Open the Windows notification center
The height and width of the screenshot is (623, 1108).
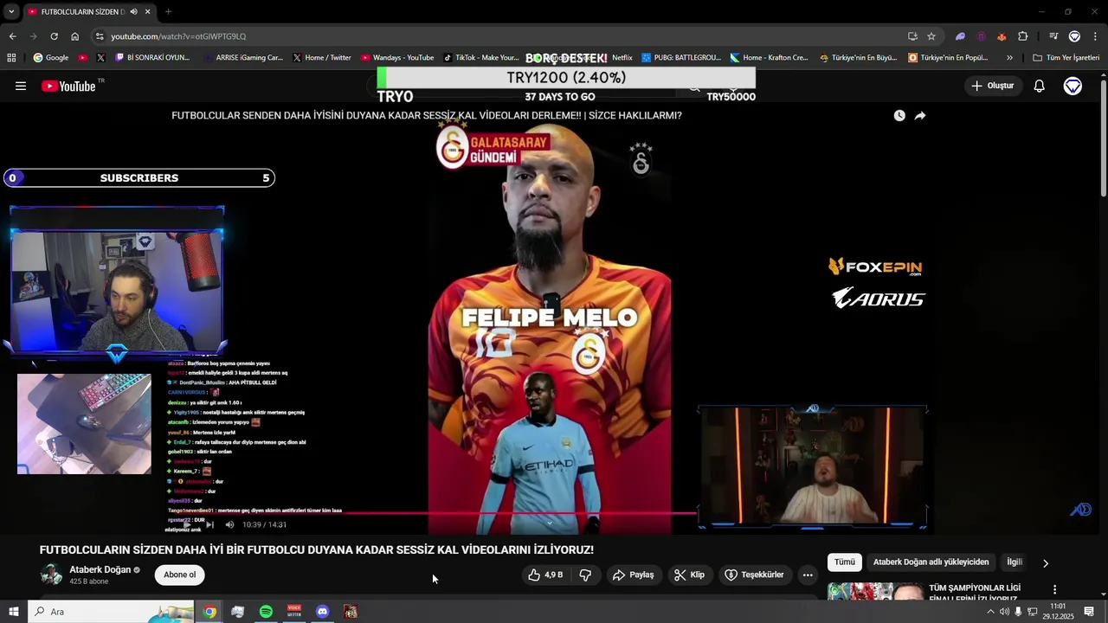pos(1089,612)
